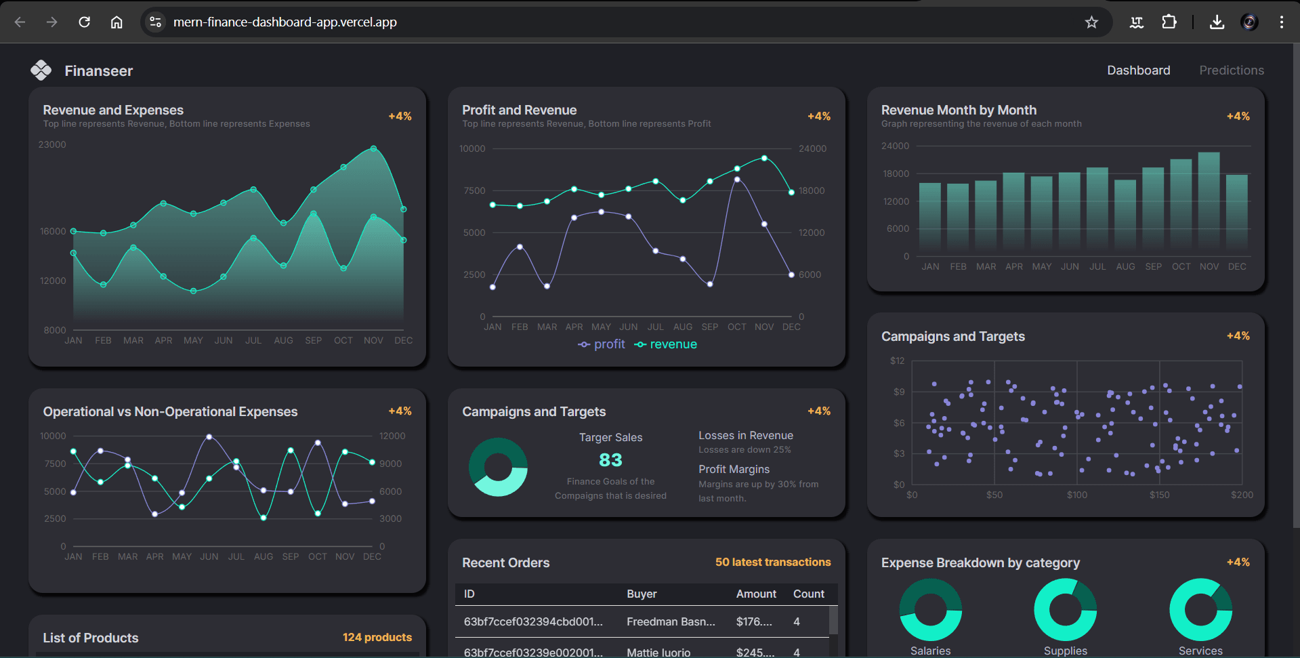Image resolution: width=1300 pixels, height=658 pixels.
Task: Click the page vertical scrollbar
Action: click(1296, 285)
